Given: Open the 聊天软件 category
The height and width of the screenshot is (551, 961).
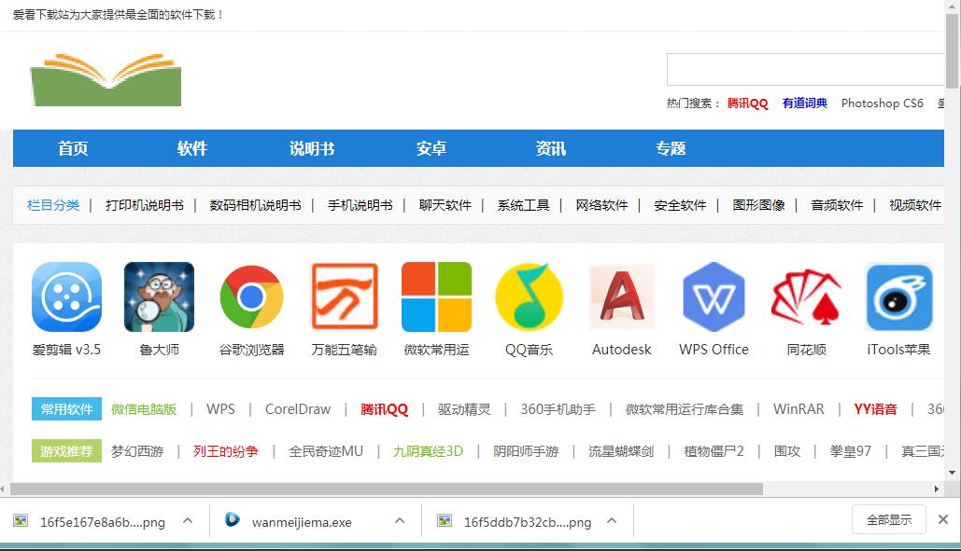Looking at the screenshot, I should coord(445,205).
